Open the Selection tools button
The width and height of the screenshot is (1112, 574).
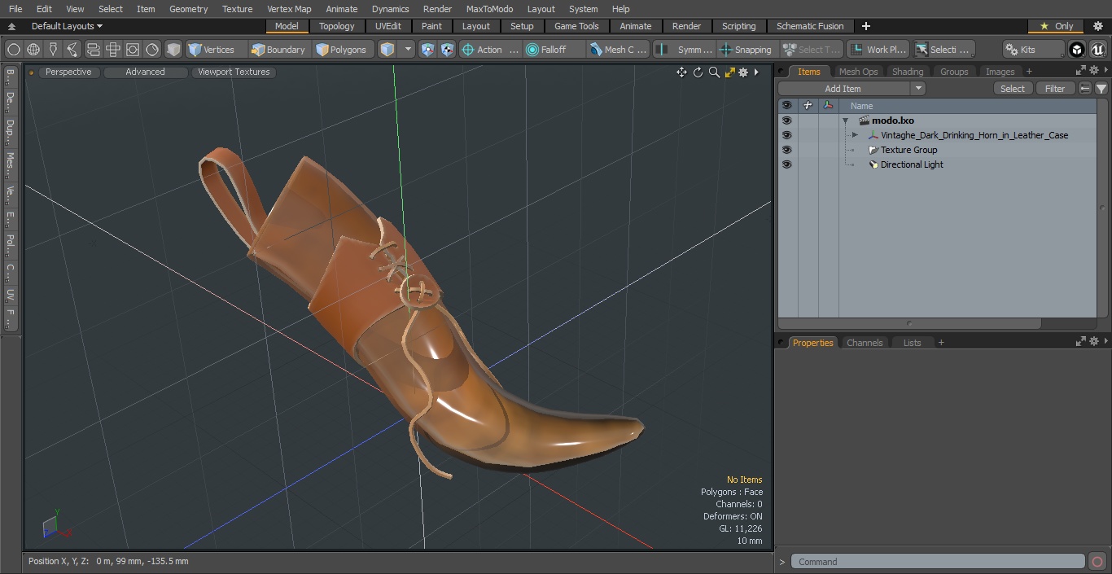coord(943,50)
